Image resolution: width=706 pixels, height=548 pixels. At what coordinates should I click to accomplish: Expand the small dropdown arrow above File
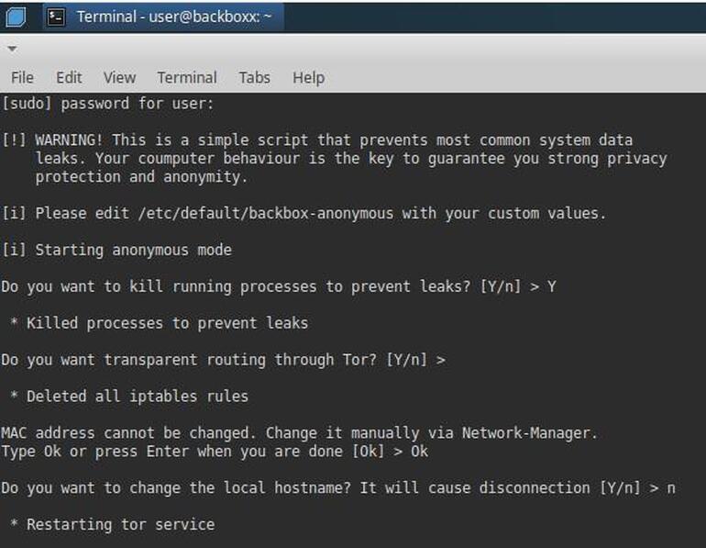pos(12,49)
